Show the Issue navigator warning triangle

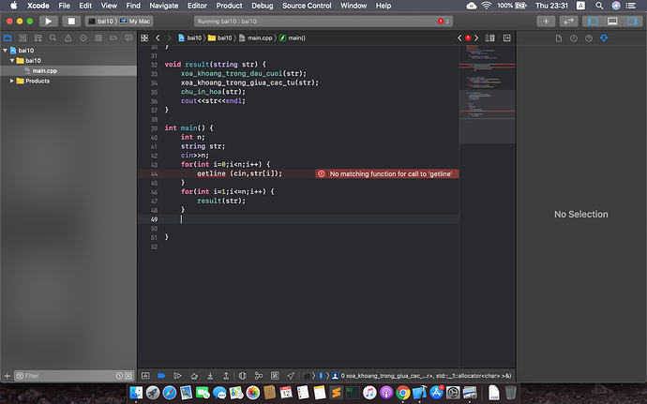pos(68,38)
